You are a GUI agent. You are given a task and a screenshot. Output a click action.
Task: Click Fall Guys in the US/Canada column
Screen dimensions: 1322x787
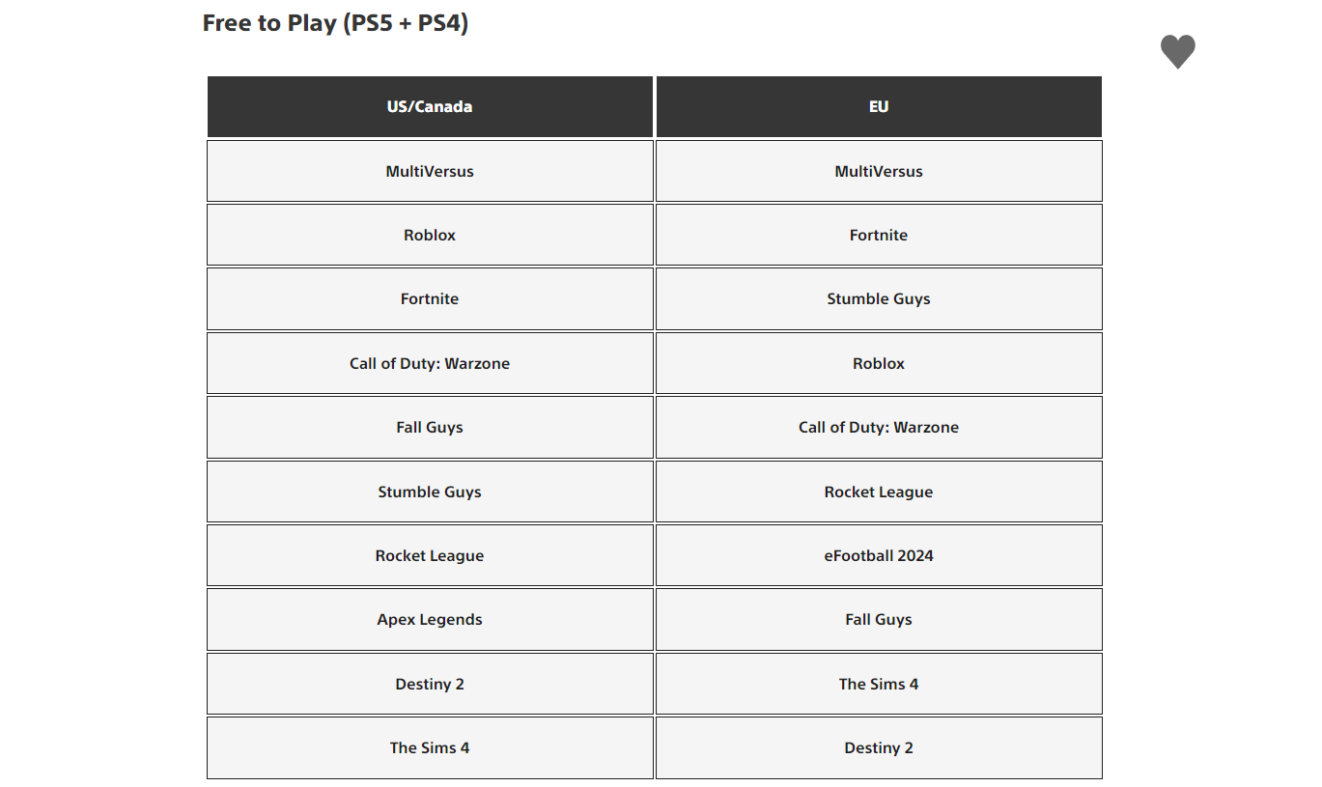tap(430, 427)
